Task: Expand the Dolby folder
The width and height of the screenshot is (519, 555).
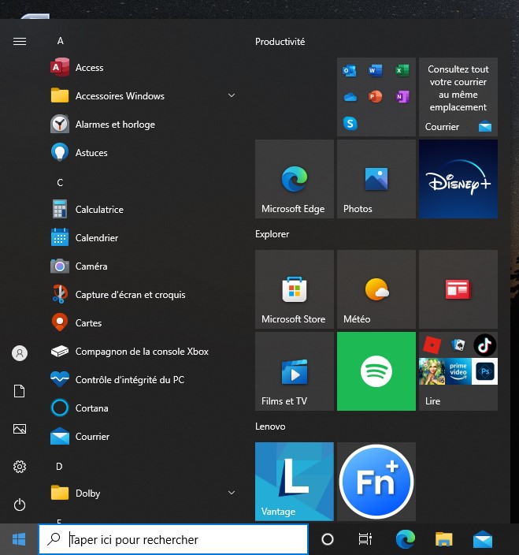Action: [x=142, y=494]
